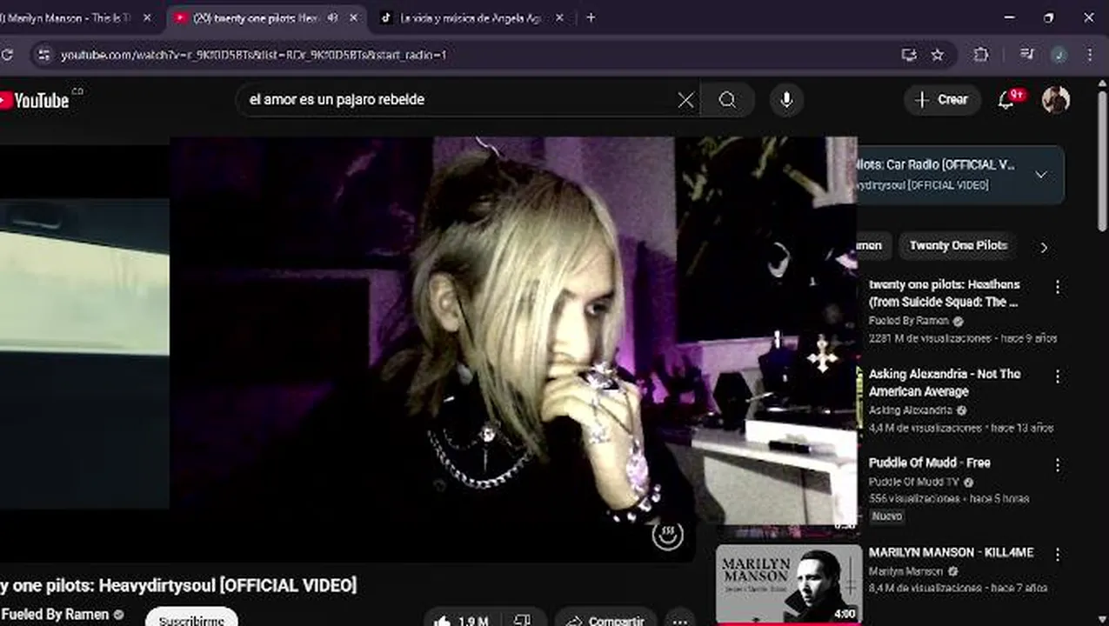The height and width of the screenshot is (626, 1109).
Task: Click the YouTube logo to go home
Action: tap(35, 100)
